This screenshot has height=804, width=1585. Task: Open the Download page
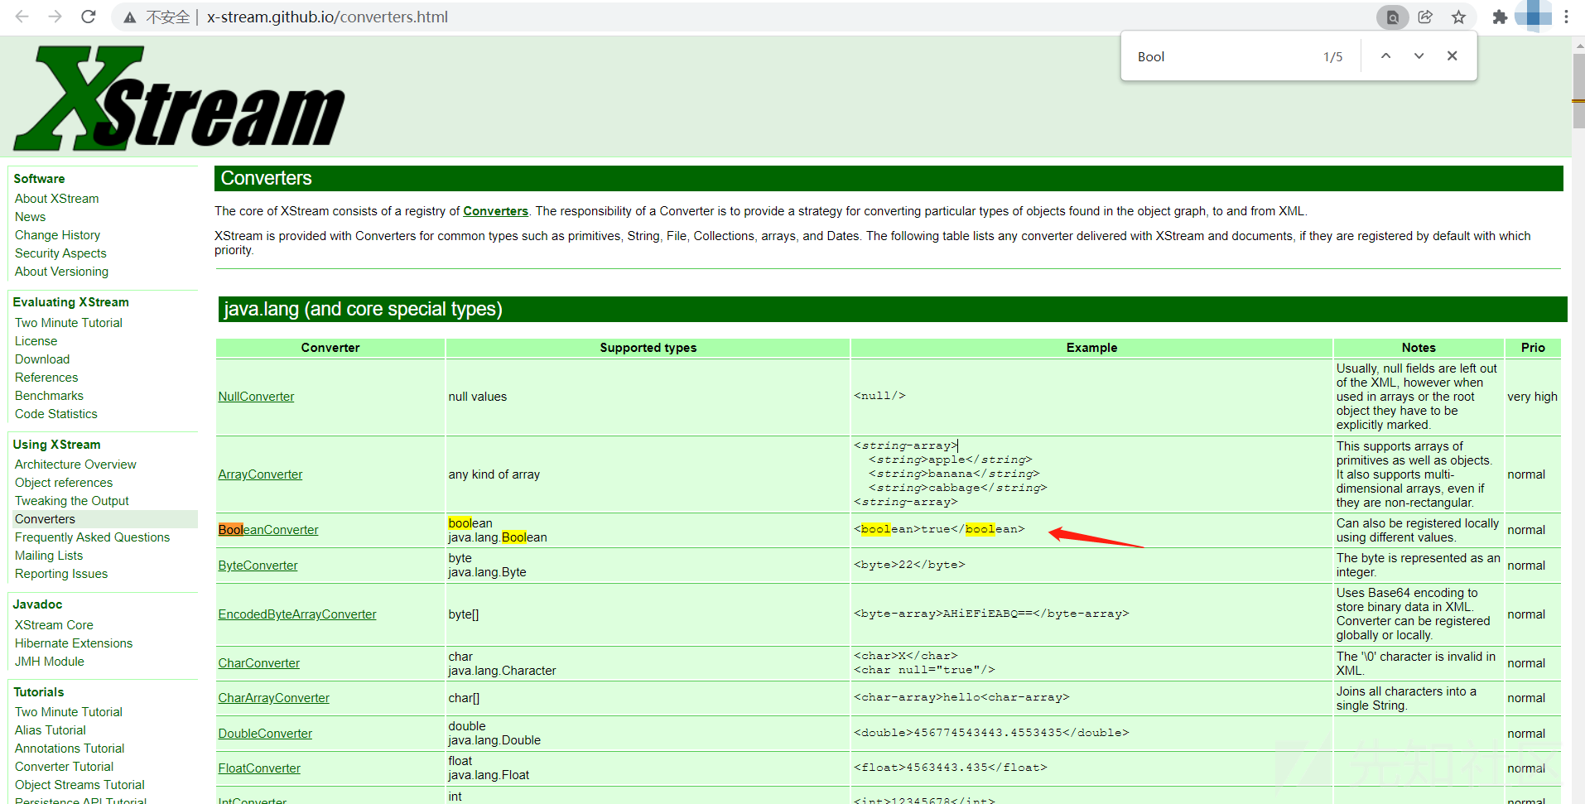pos(41,359)
